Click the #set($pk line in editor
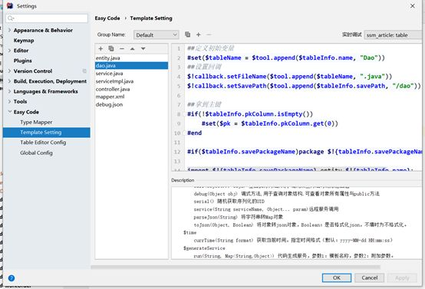Screen dimensions: 425x289 tap(270, 123)
